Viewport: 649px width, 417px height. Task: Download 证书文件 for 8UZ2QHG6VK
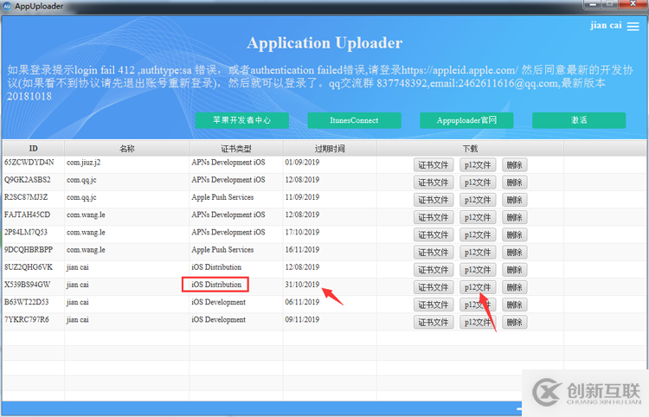434,270
